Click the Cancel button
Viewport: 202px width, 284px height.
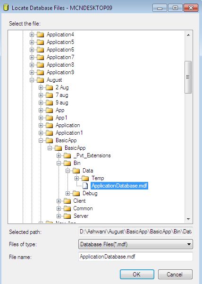pyautogui.click(x=175, y=275)
